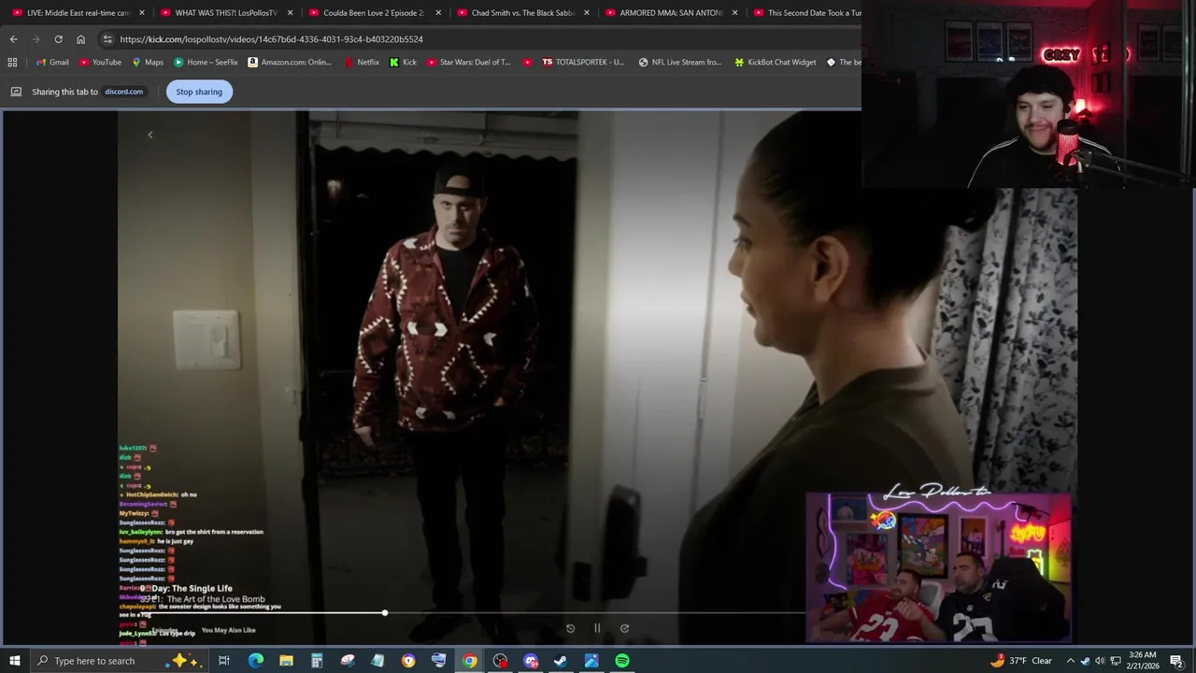
Task: Open the Photos app on the taskbar
Action: tap(591, 661)
